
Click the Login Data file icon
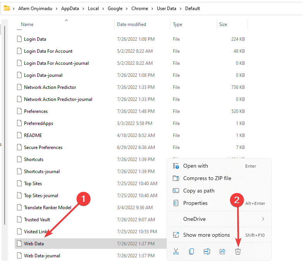[20, 39]
